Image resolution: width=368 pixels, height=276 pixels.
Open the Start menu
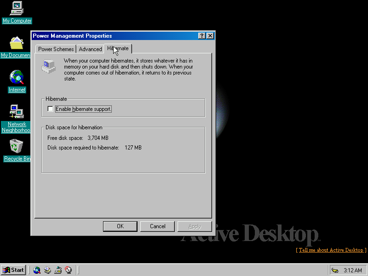pos(13,270)
